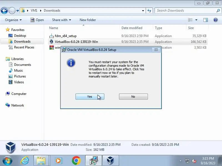
Task: Select fdm_x64_setup file
Action: [x=66, y=36]
